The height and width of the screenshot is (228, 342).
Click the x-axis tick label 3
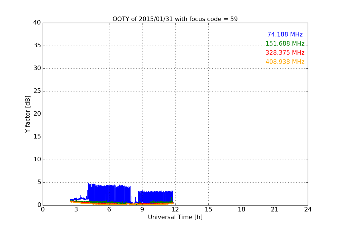click(76, 209)
